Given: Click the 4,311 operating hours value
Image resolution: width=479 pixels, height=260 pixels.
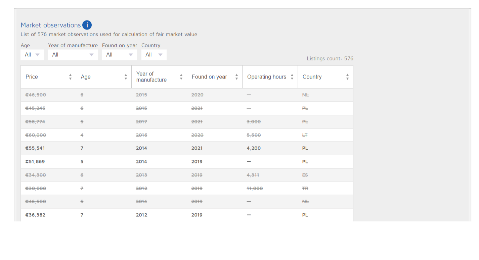Looking at the screenshot, I should (x=253, y=175).
